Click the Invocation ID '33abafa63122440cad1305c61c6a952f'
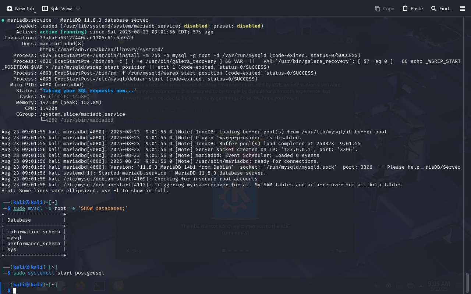This screenshot has width=471, height=294. click(86, 38)
